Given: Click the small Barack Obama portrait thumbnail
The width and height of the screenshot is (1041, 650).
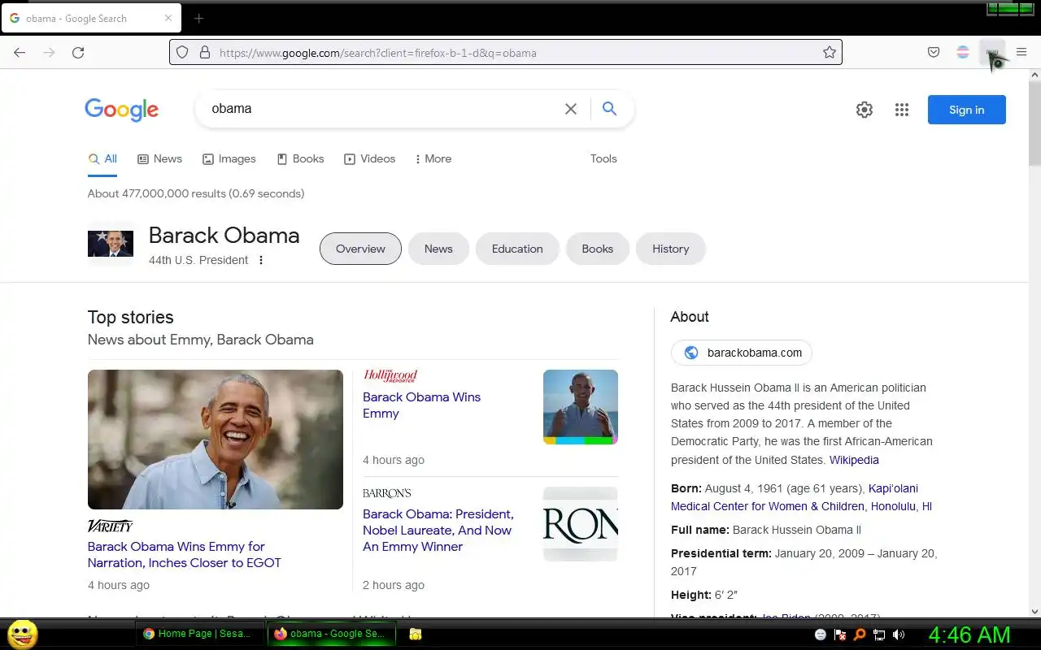Looking at the screenshot, I should 111,244.
